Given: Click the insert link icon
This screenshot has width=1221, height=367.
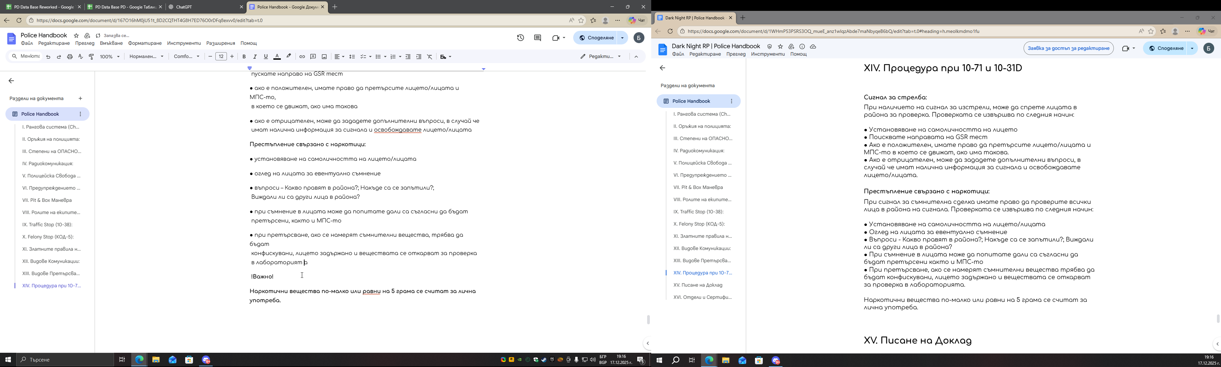Looking at the screenshot, I should tap(302, 57).
